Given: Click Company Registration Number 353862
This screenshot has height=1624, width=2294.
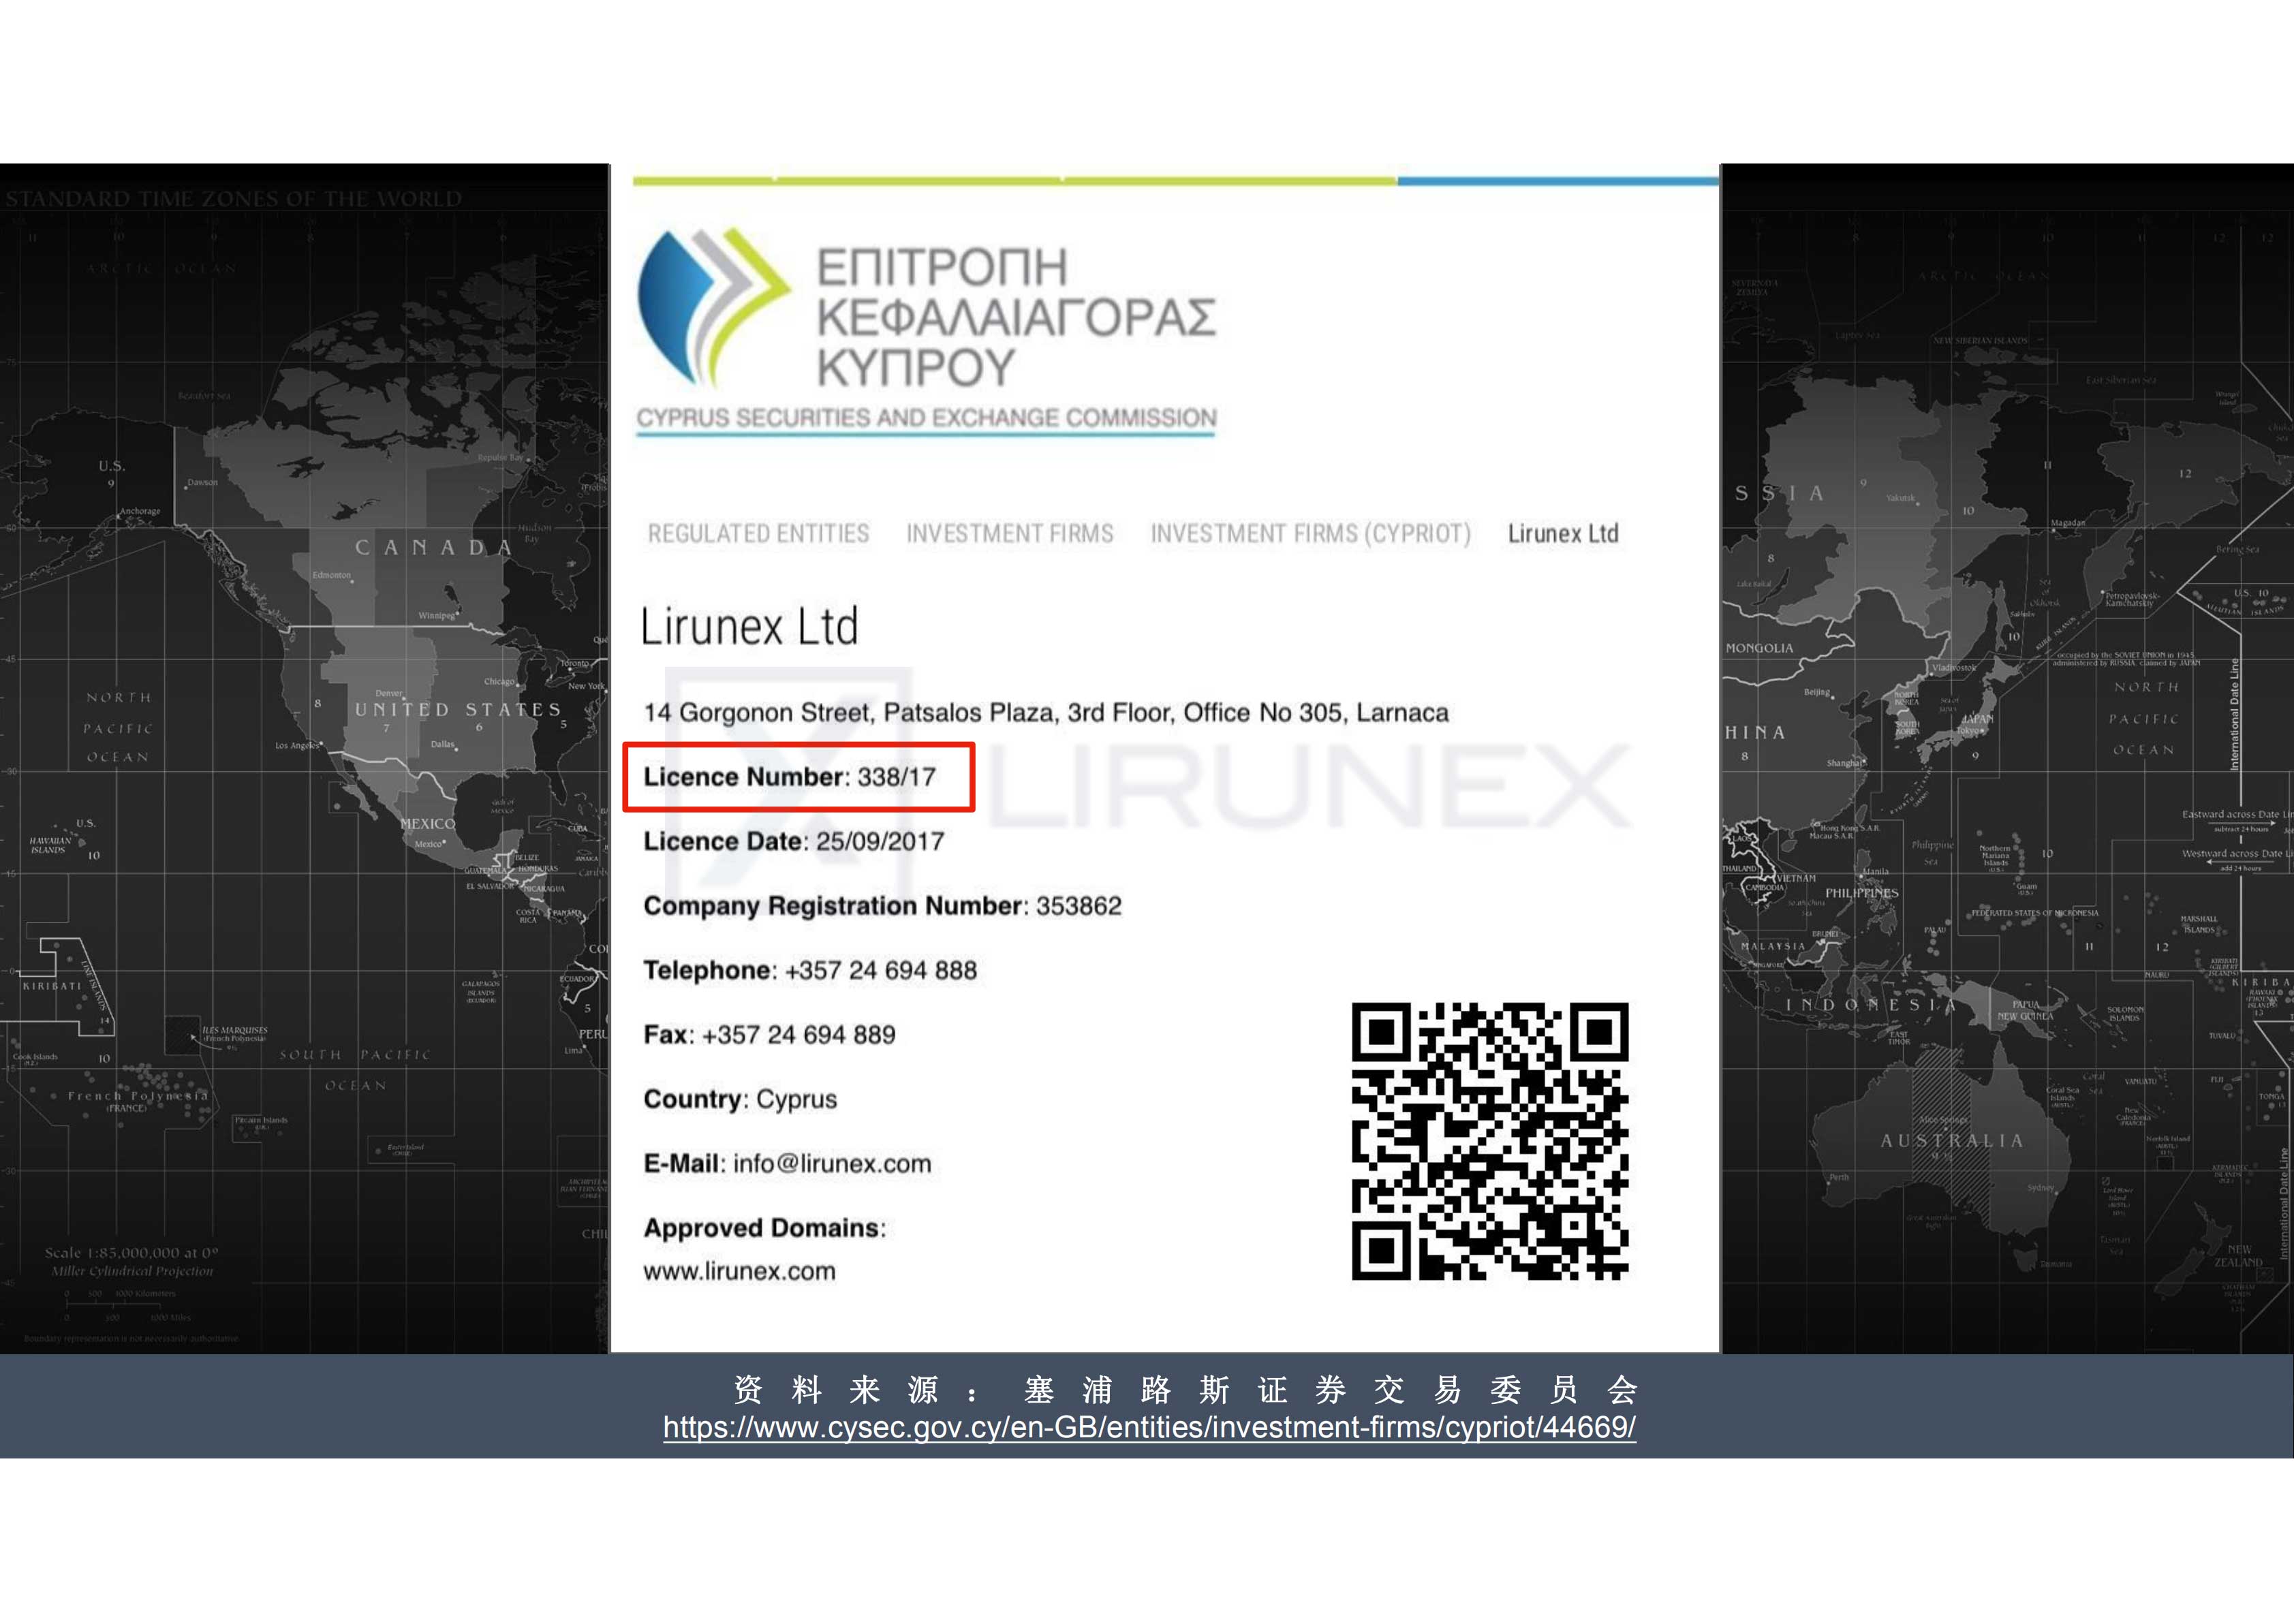Looking at the screenshot, I should [x=882, y=906].
